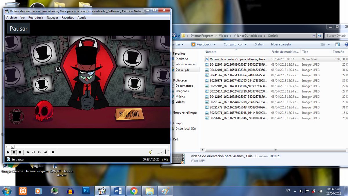This screenshot has height=196, width=348.
Task: Select the file 30265114_160116524671720
Action: click(275, 91)
